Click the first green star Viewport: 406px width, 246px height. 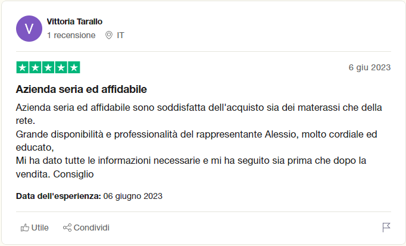(22, 67)
